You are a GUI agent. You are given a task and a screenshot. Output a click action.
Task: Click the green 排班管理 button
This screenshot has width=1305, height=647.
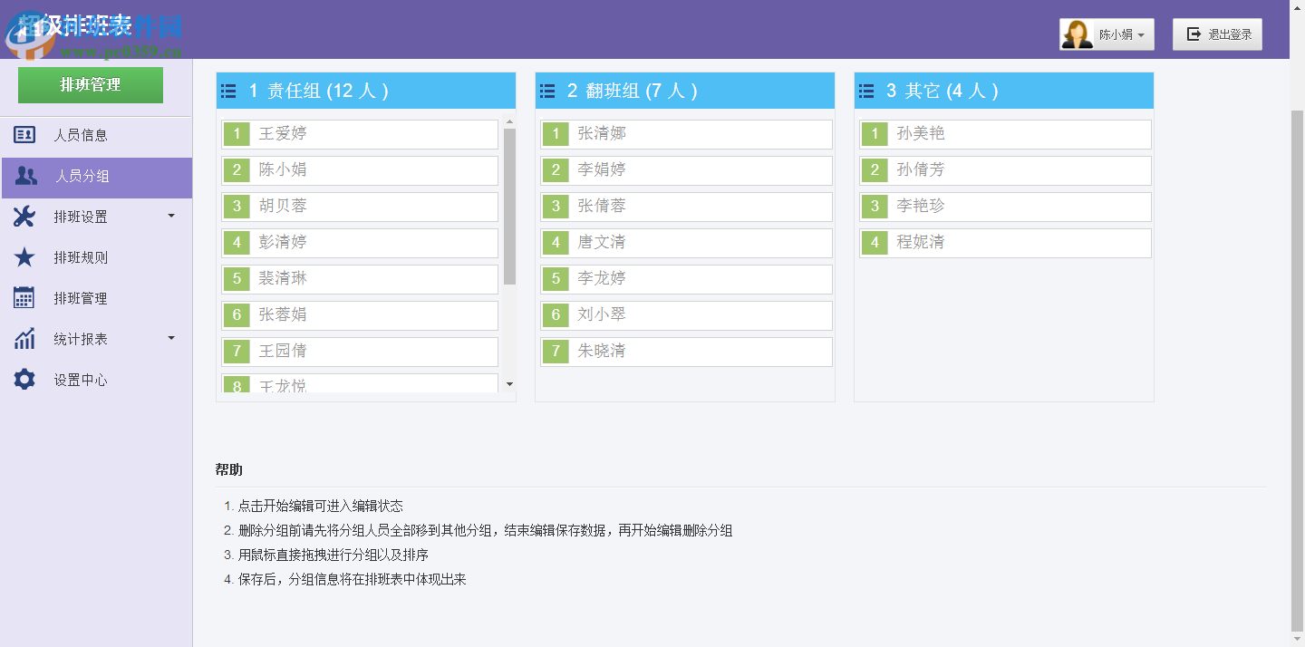coord(90,84)
